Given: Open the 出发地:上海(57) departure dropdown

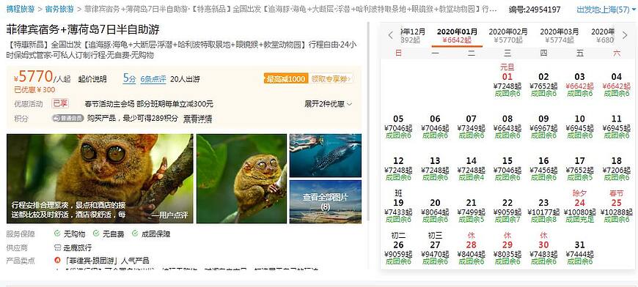Looking at the screenshot, I should click(x=606, y=9).
